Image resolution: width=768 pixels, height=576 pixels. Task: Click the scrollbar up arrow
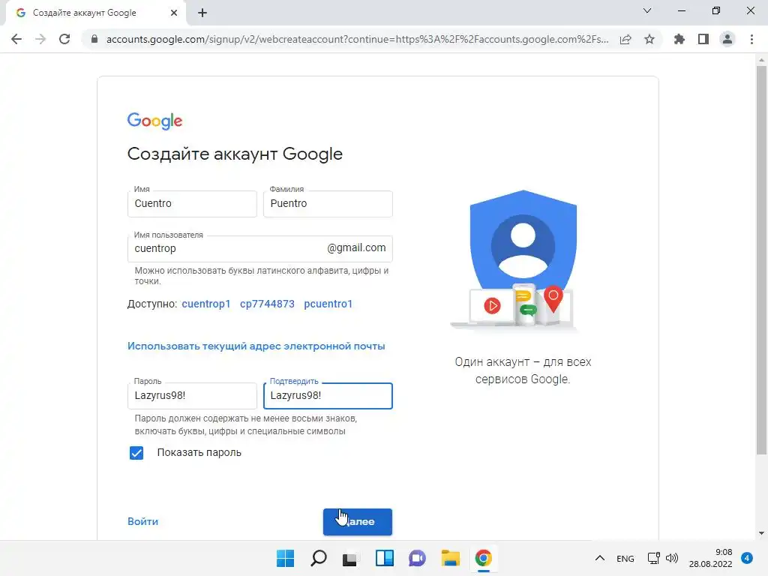[761, 60]
